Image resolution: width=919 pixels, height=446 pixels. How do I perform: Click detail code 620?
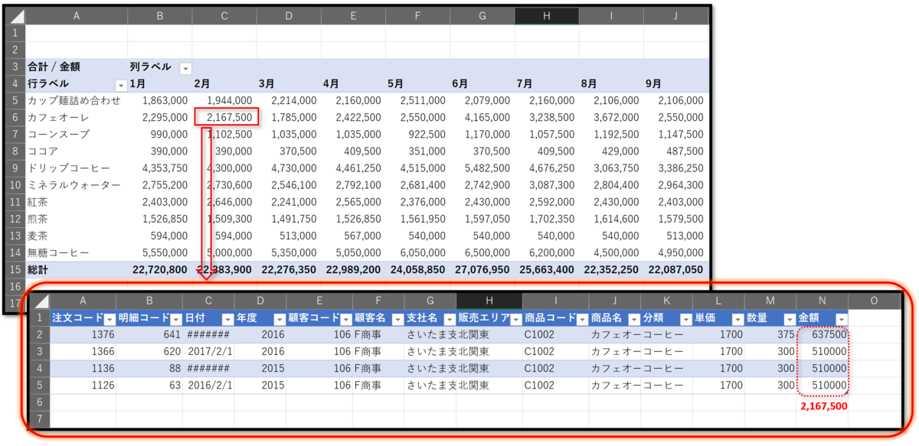[x=172, y=352]
